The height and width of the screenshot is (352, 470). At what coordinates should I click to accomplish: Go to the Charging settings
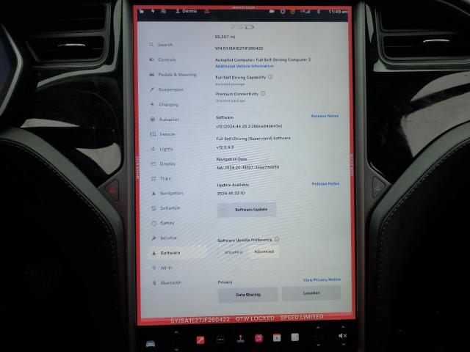[x=164, y=104]
